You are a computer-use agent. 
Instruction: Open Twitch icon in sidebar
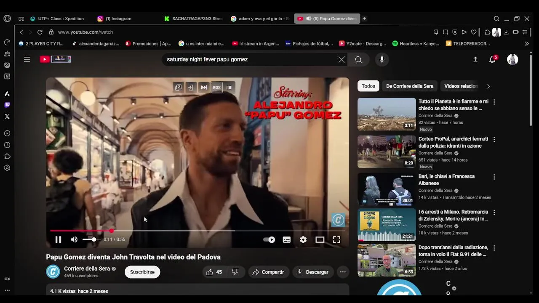(7, 105)
